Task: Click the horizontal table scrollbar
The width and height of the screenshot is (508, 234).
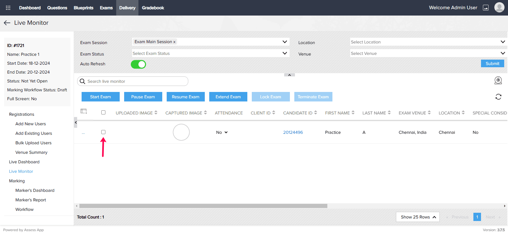Action: (203, 206)
